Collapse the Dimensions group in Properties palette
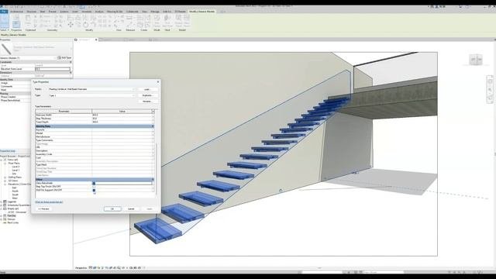496x279 pixels. [71, 72]
